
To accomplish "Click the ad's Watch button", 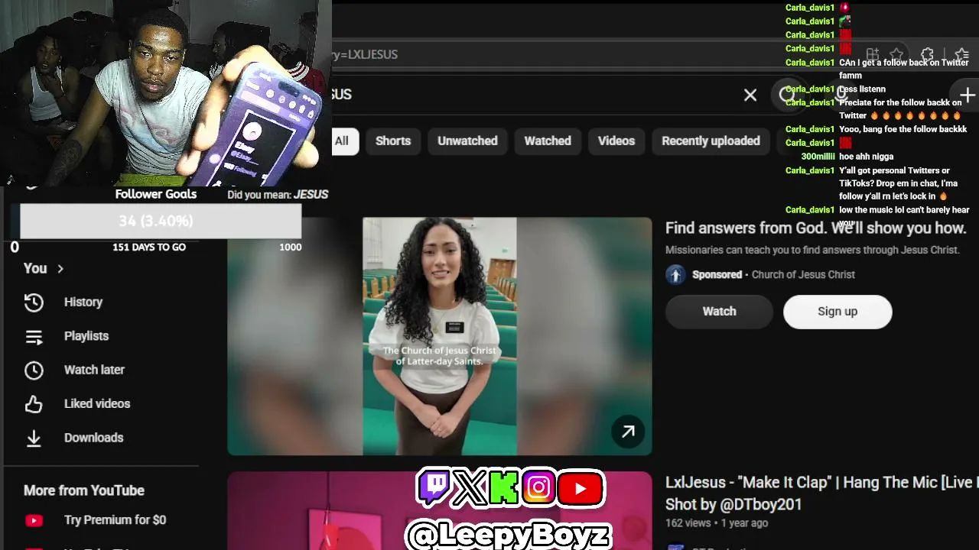I will [x=720, y=312].
